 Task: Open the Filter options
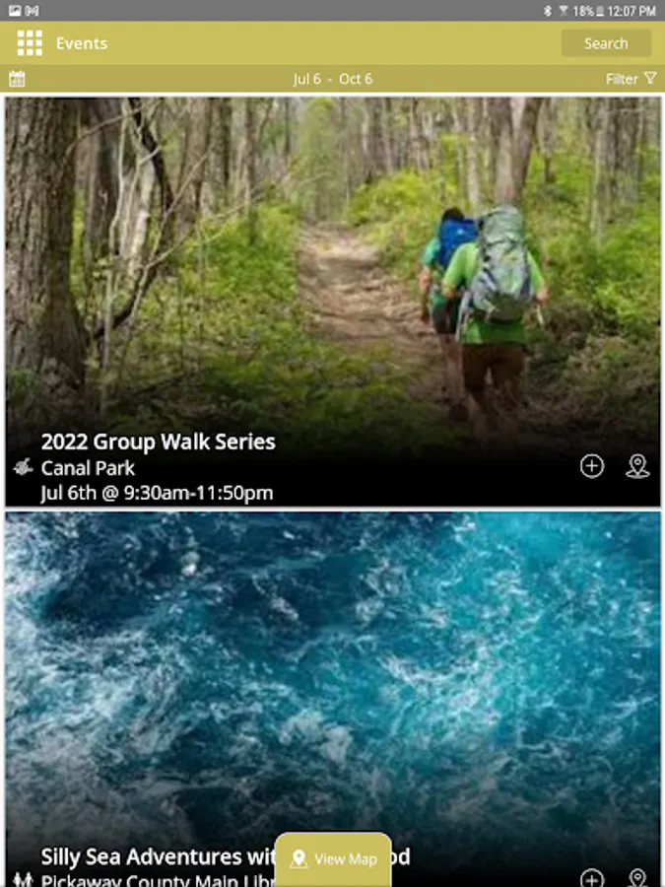click(631, 79)
